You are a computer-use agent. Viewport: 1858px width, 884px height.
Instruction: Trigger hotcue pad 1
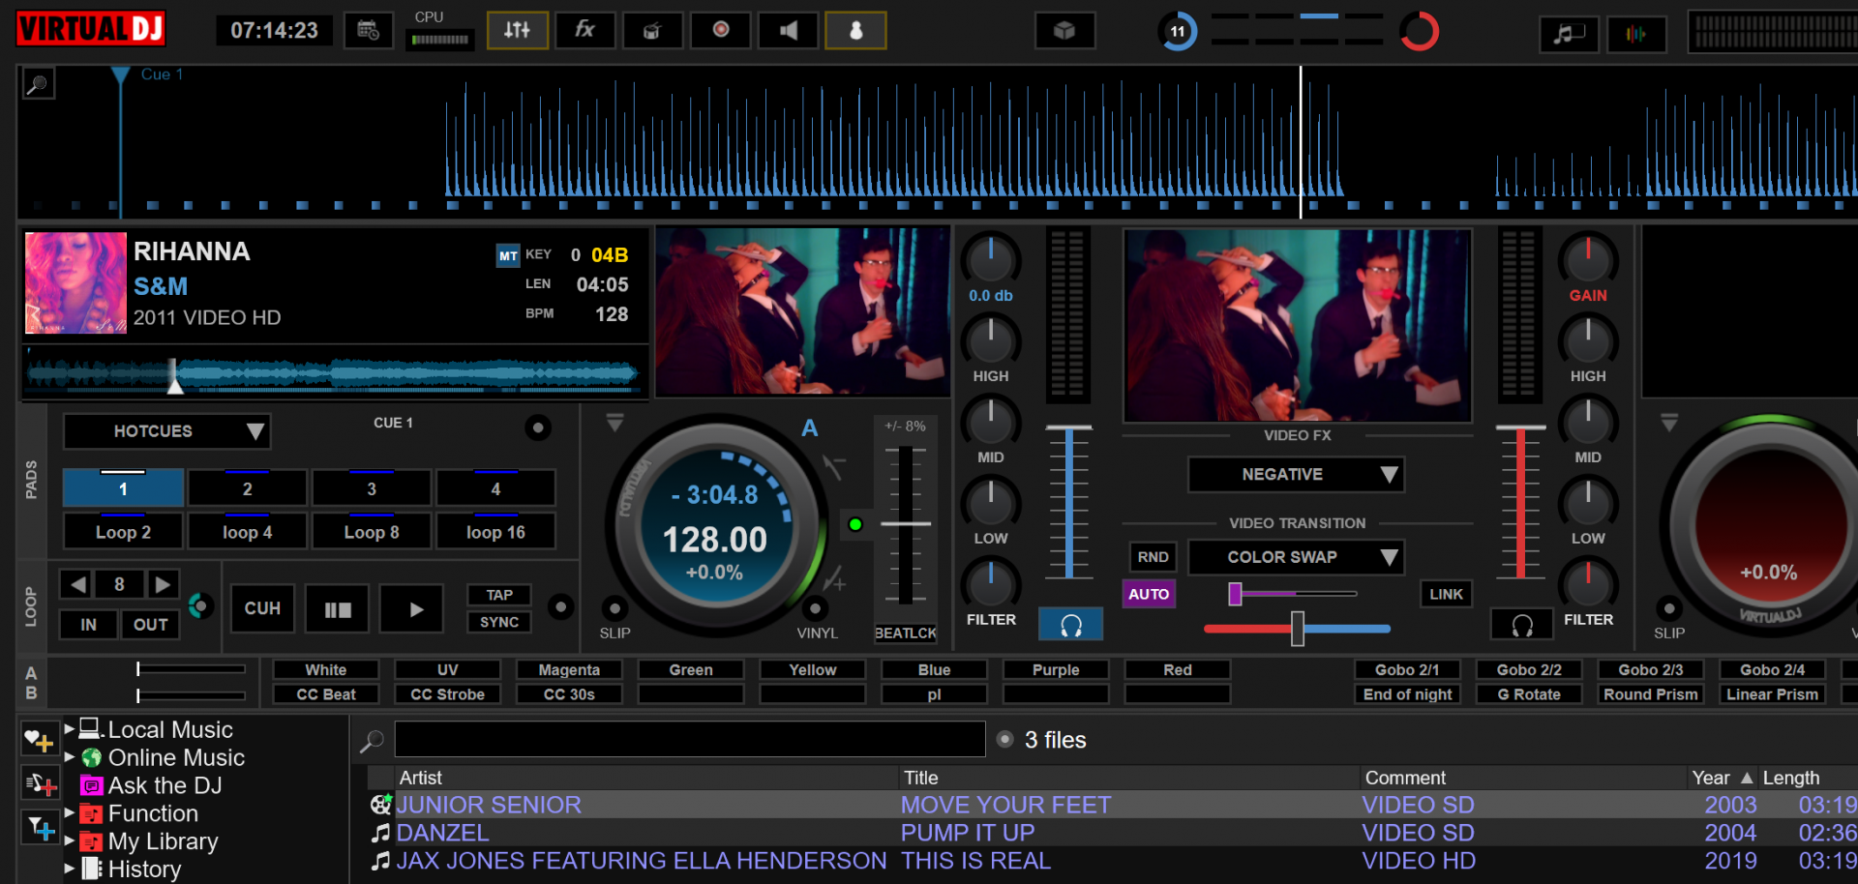click(123, 488)
